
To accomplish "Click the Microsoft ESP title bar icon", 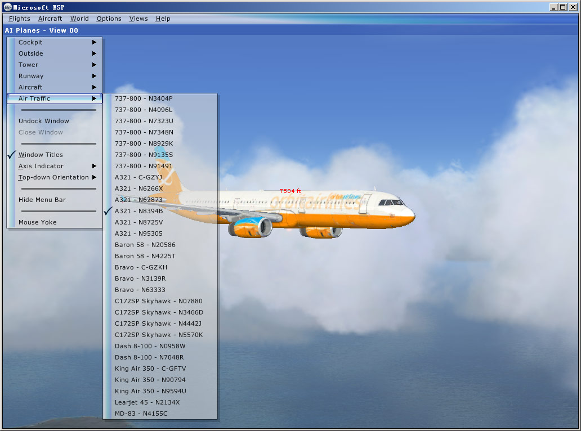I will [8, 7].
